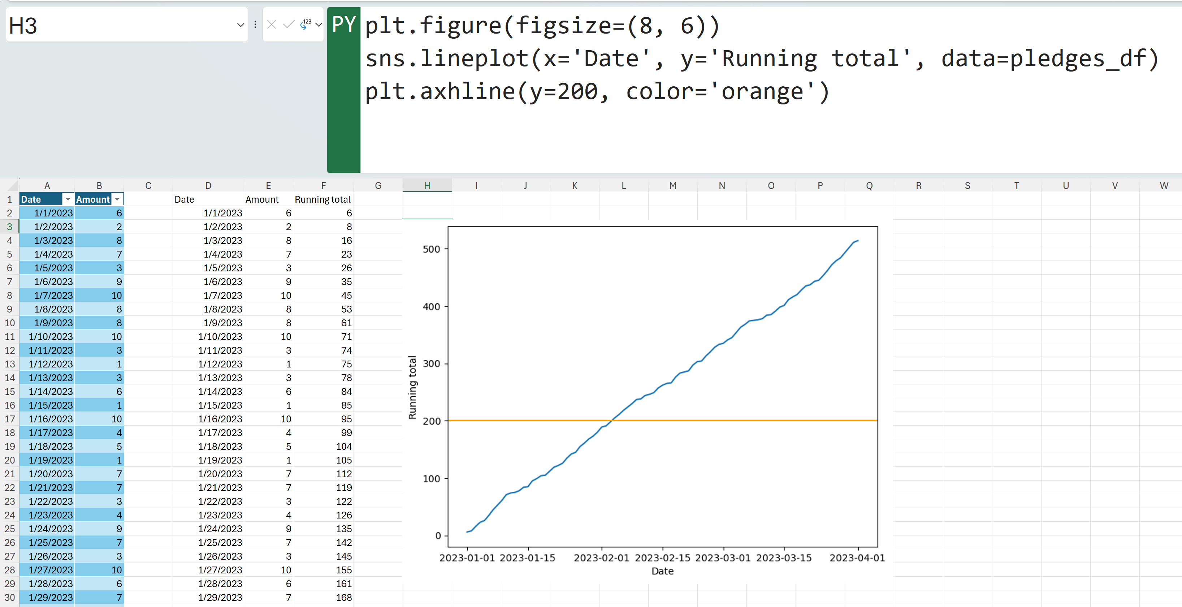Open the Date column filter dropdown

68,199
